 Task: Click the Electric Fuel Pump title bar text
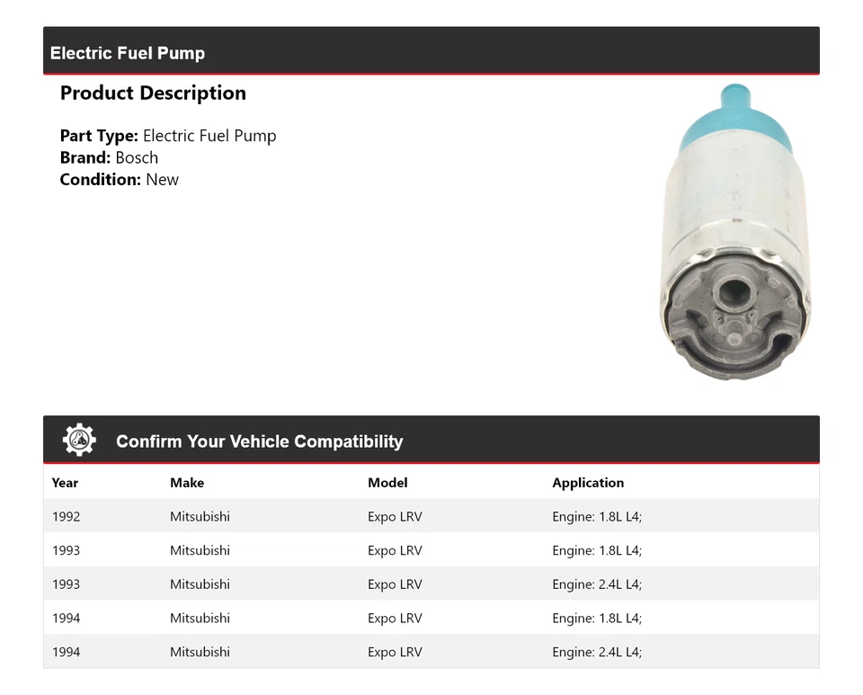[x=128, y=53]
